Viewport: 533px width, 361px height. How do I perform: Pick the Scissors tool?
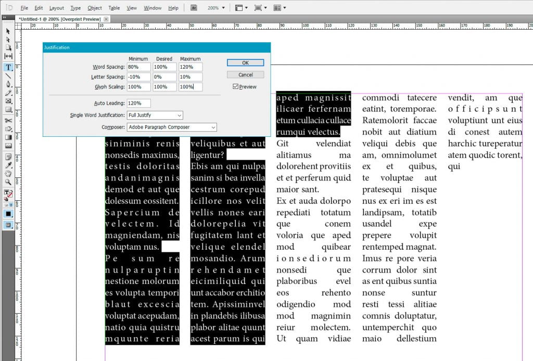pyautogui.click(x=8, y=121)
